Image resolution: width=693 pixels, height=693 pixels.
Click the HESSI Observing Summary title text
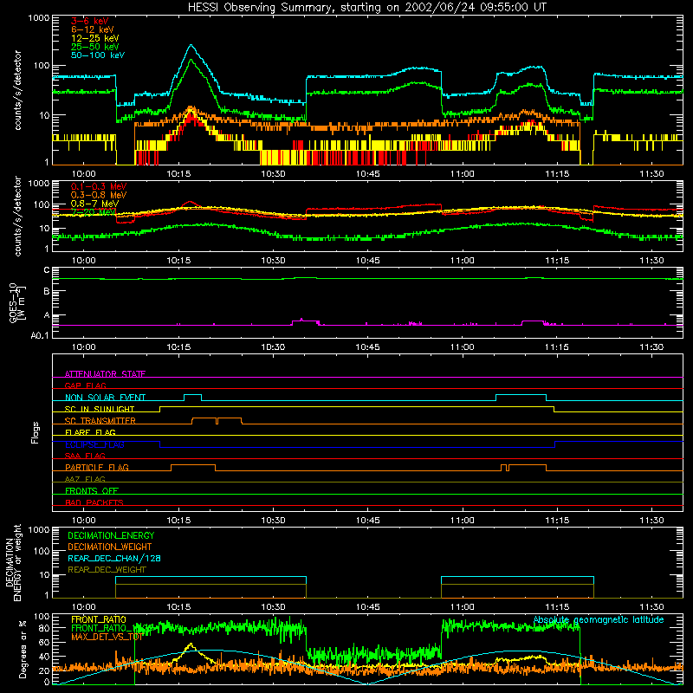click(367, 7)
